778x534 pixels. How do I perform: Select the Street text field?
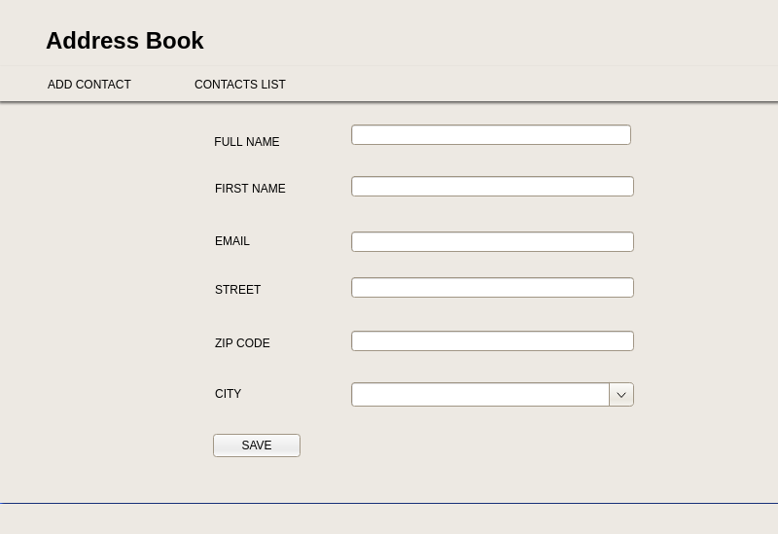tap(492, 287)
